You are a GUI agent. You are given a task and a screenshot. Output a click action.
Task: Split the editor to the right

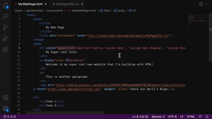click(201, 4)
